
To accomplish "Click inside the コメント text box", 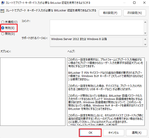I will tap(97, 28).
